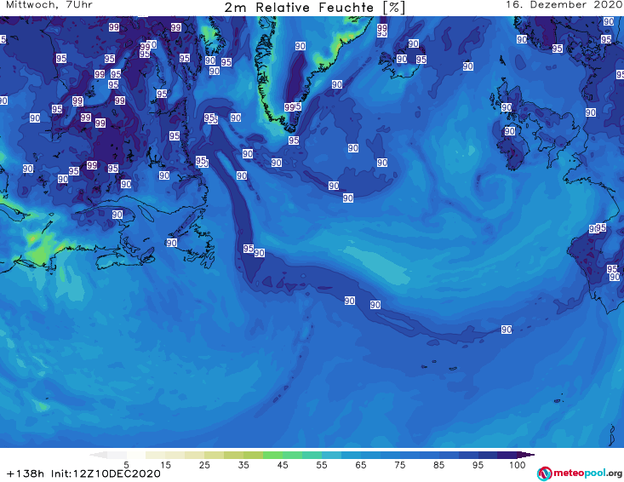Click the '65' tick on the color scale
This screenshot has width=624, height=482.
click(361, 465)
